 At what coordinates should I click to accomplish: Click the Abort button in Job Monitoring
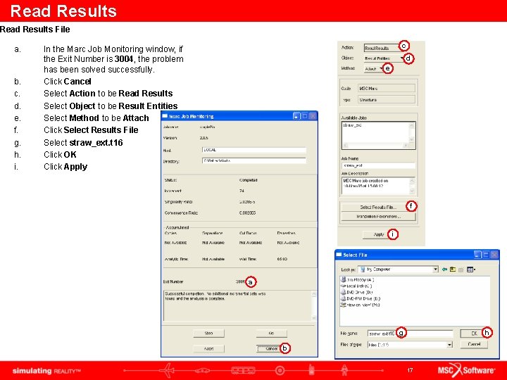pos(208,348)
